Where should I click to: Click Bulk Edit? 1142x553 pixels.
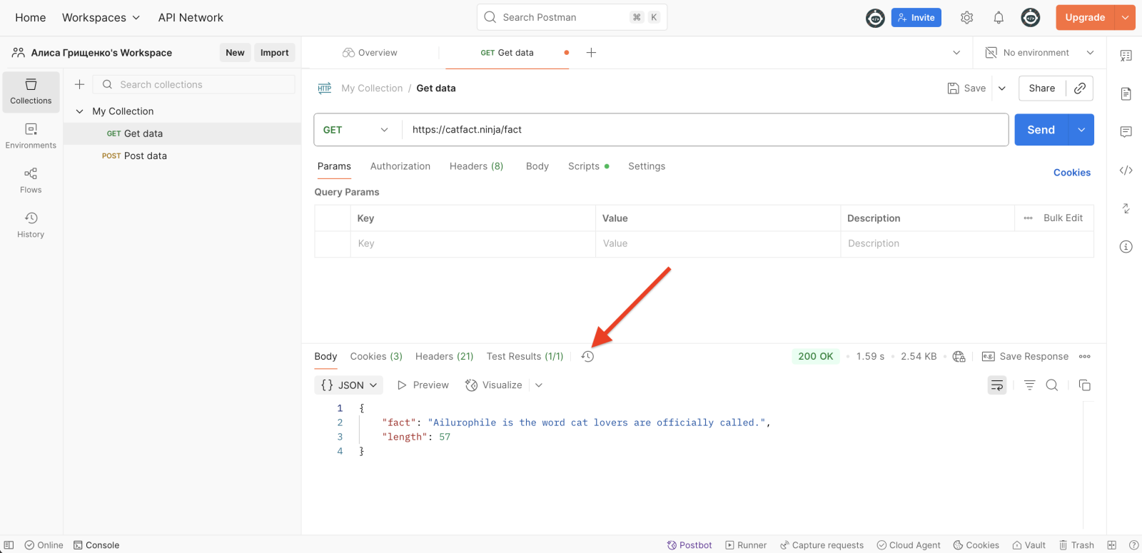tap(1063, 218)
